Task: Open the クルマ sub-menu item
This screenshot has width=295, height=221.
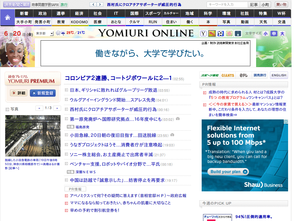Action: [135, 22]
